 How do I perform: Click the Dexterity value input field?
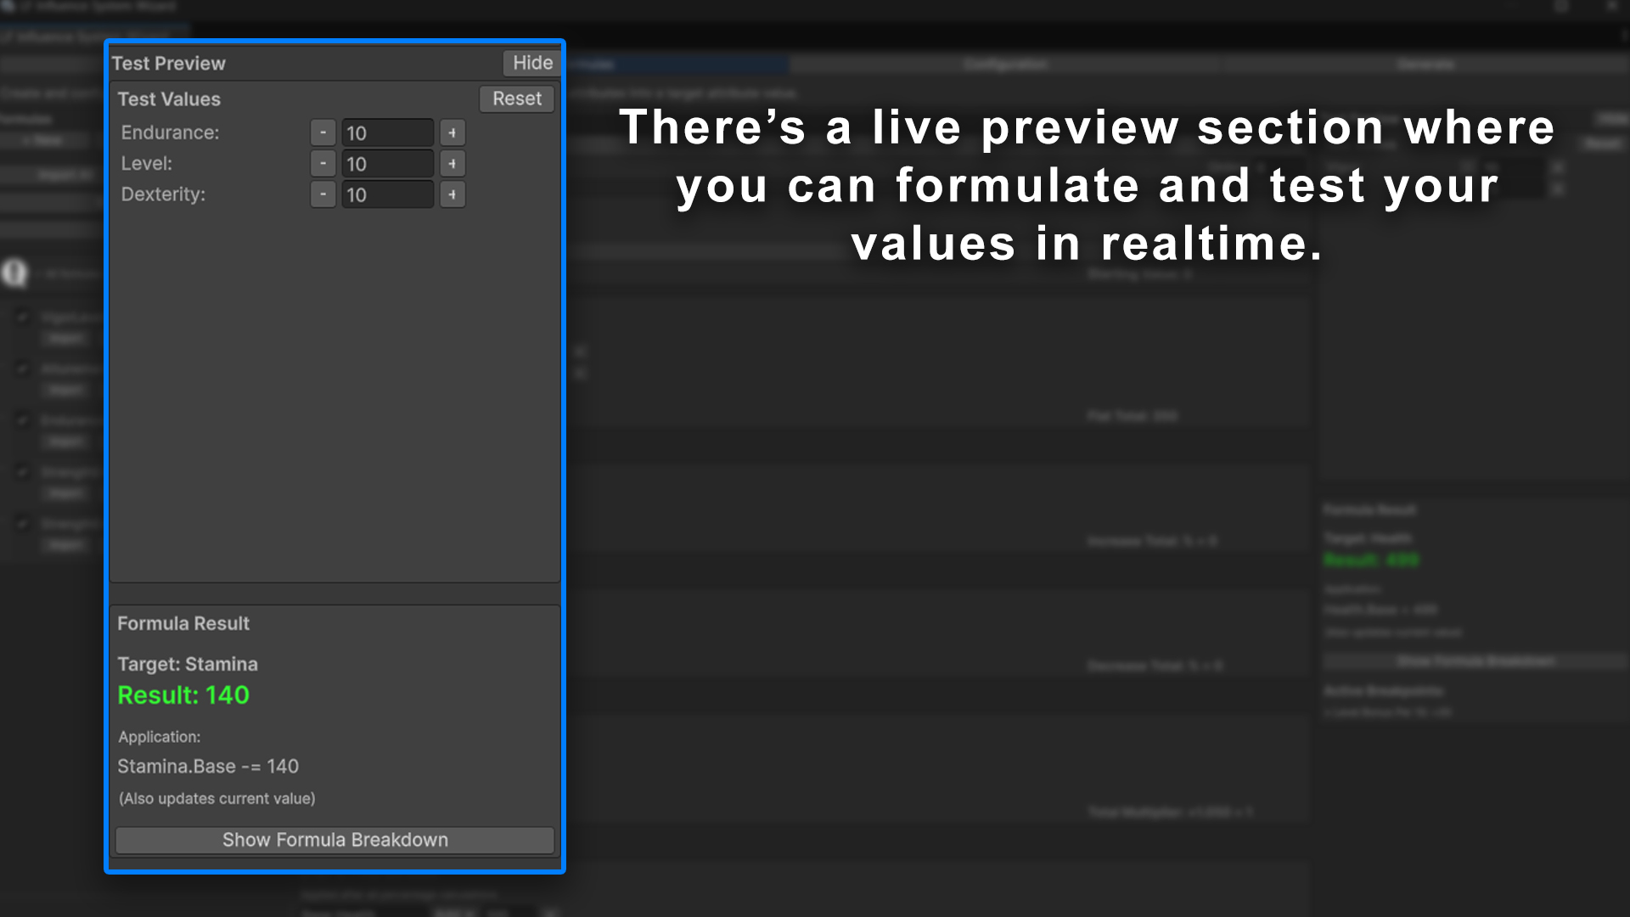point(386,194)
